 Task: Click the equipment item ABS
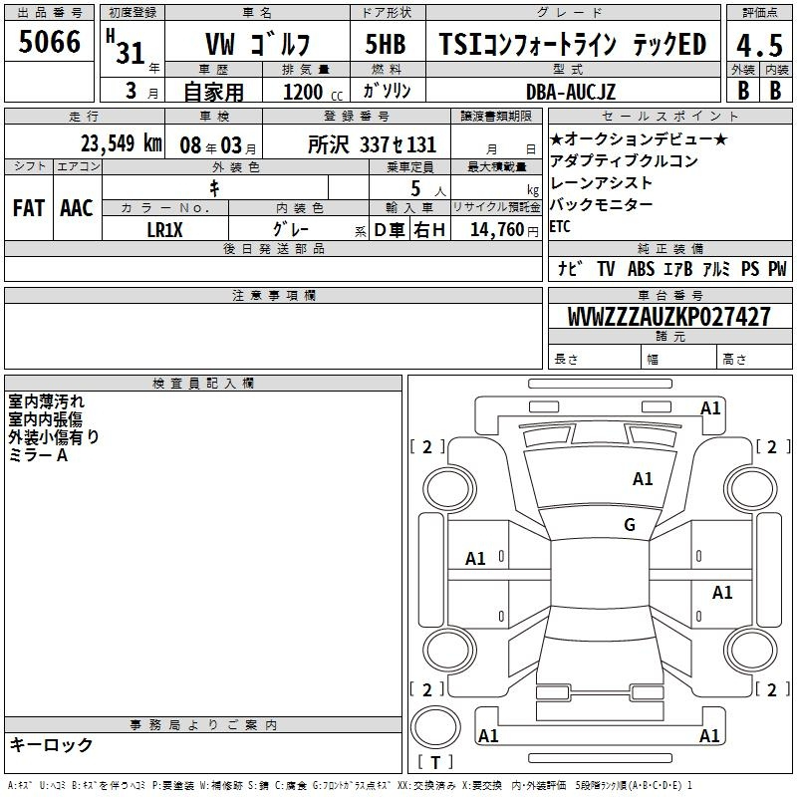tap(641, 268)
